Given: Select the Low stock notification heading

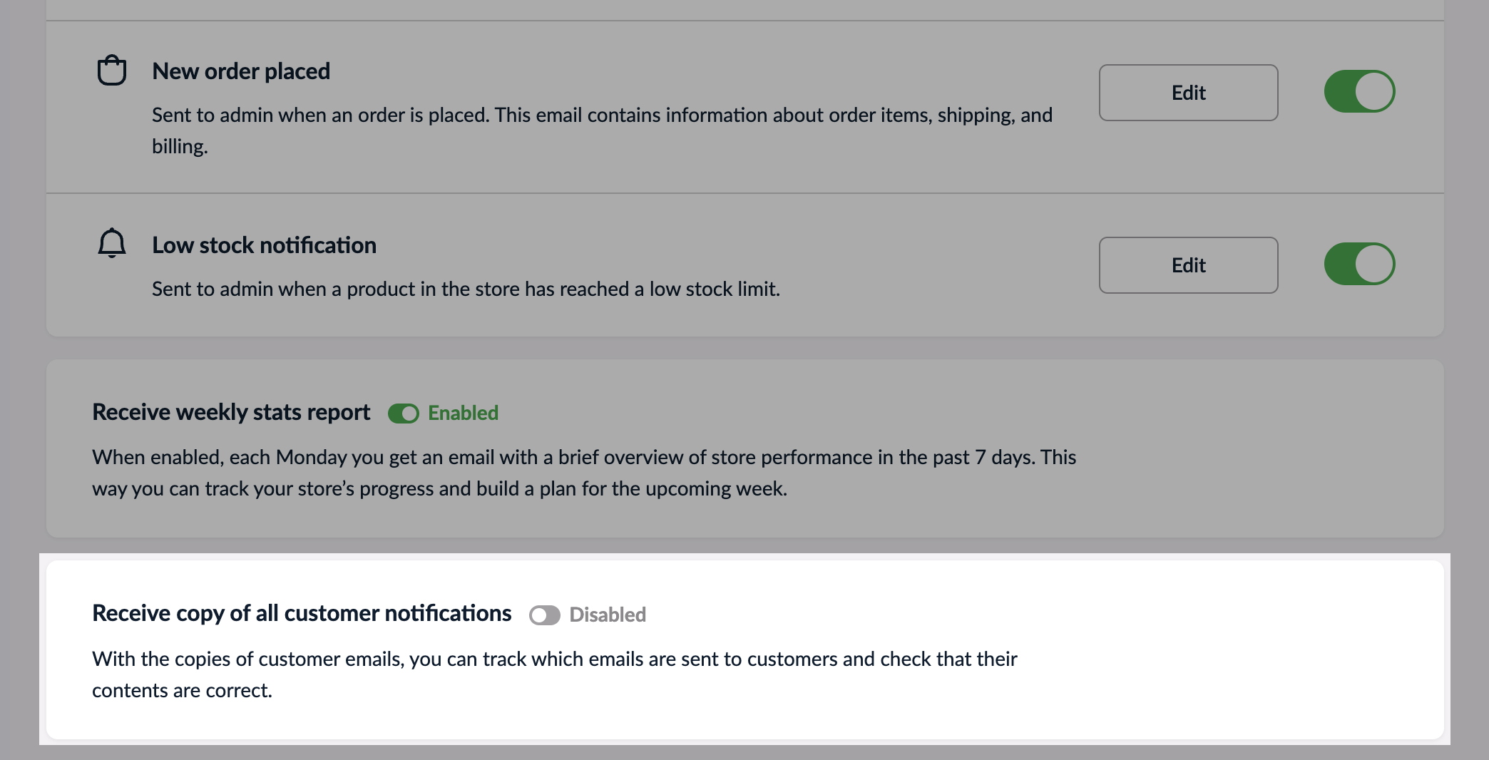Looking at the screenshot, I should tap(264, 245).
